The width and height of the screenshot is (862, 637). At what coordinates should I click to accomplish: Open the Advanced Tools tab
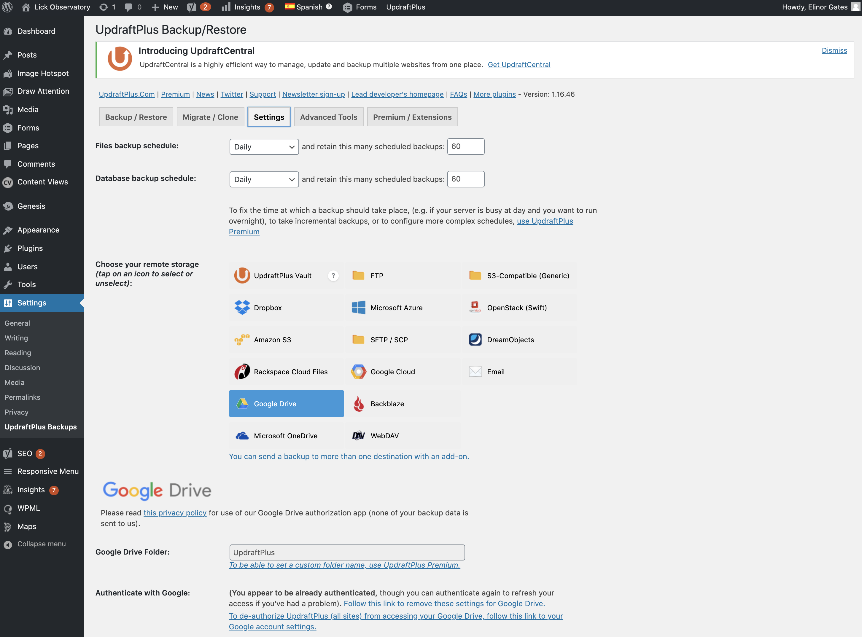point(329,117)
